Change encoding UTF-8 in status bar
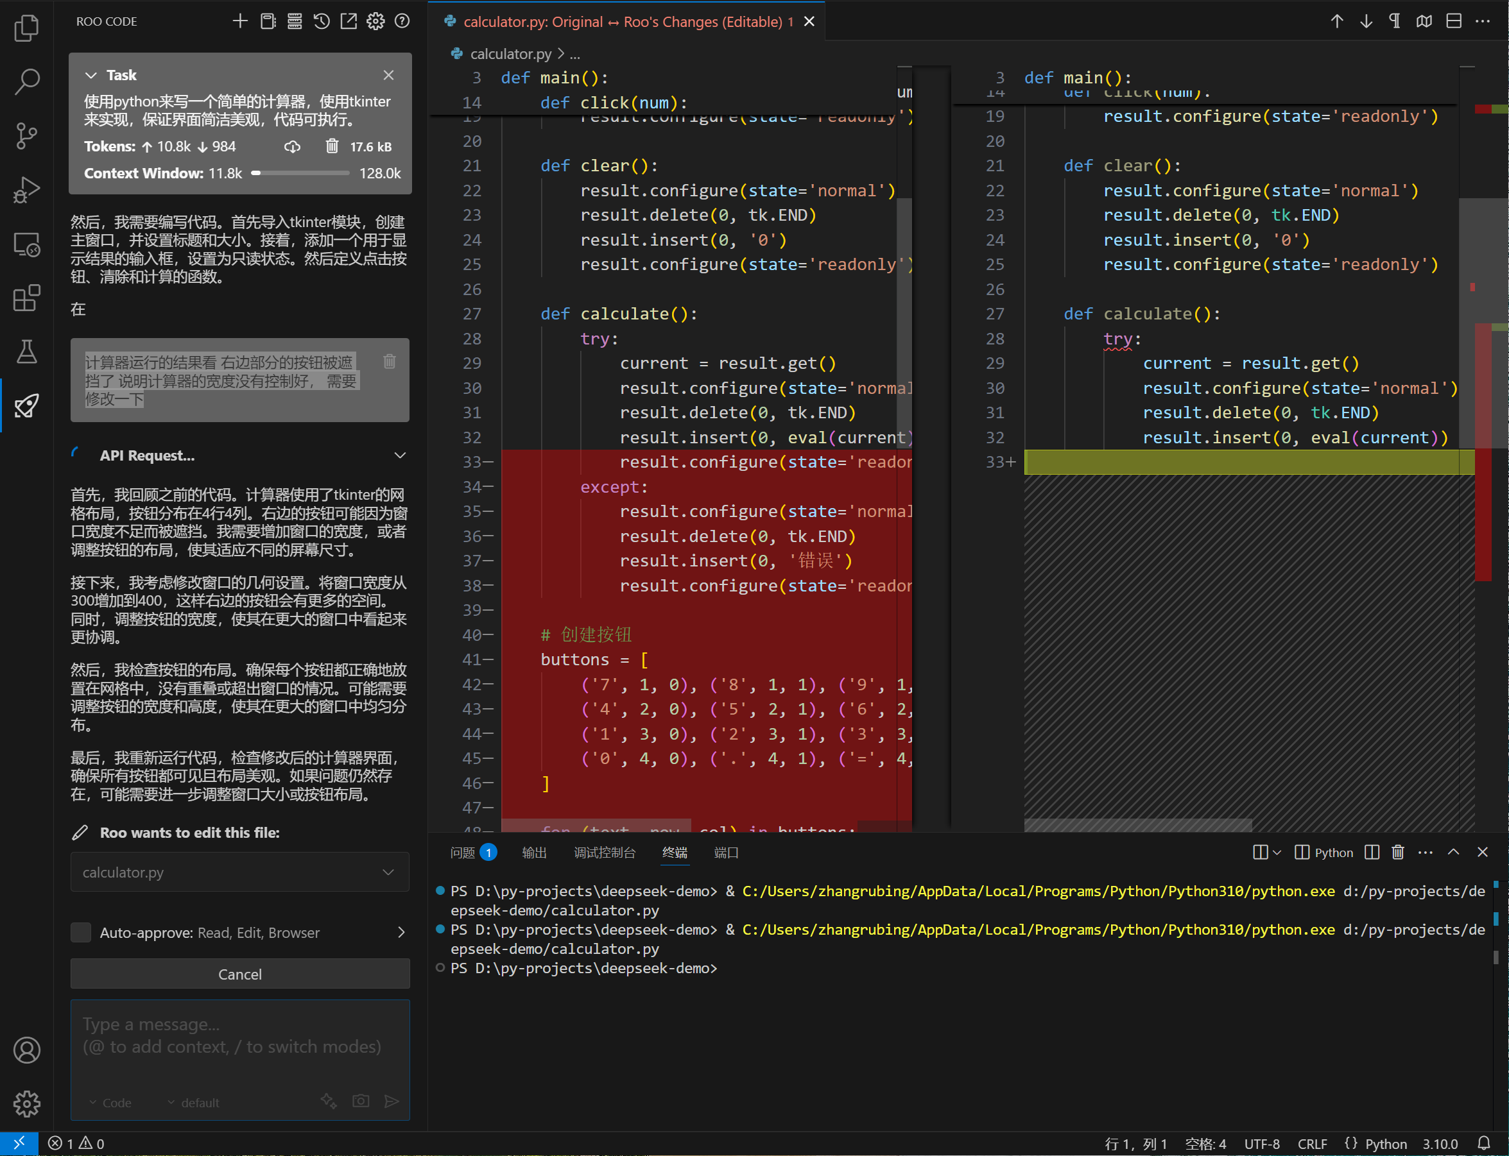This screenshot has width=1509, height=1156. coord(1261,1144)
